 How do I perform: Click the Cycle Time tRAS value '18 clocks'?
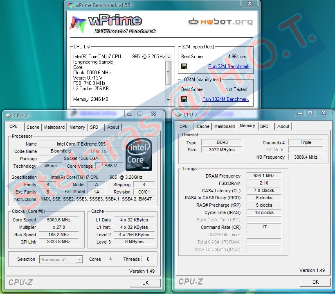pyautogui.click(x=264, y=212)
